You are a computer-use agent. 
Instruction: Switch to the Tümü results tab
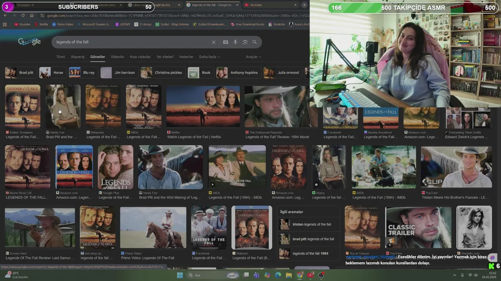[61, 57]
